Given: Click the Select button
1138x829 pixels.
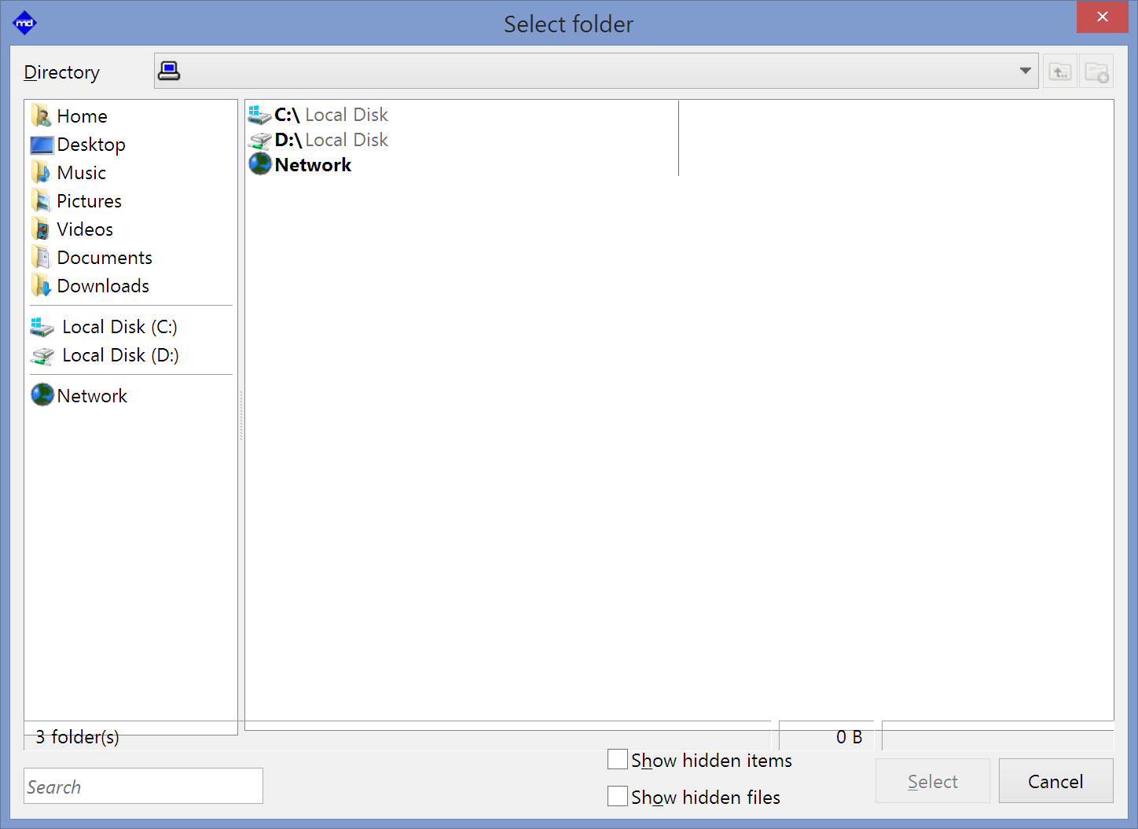Looking at the screenshot, I should (x=932, y=781).
